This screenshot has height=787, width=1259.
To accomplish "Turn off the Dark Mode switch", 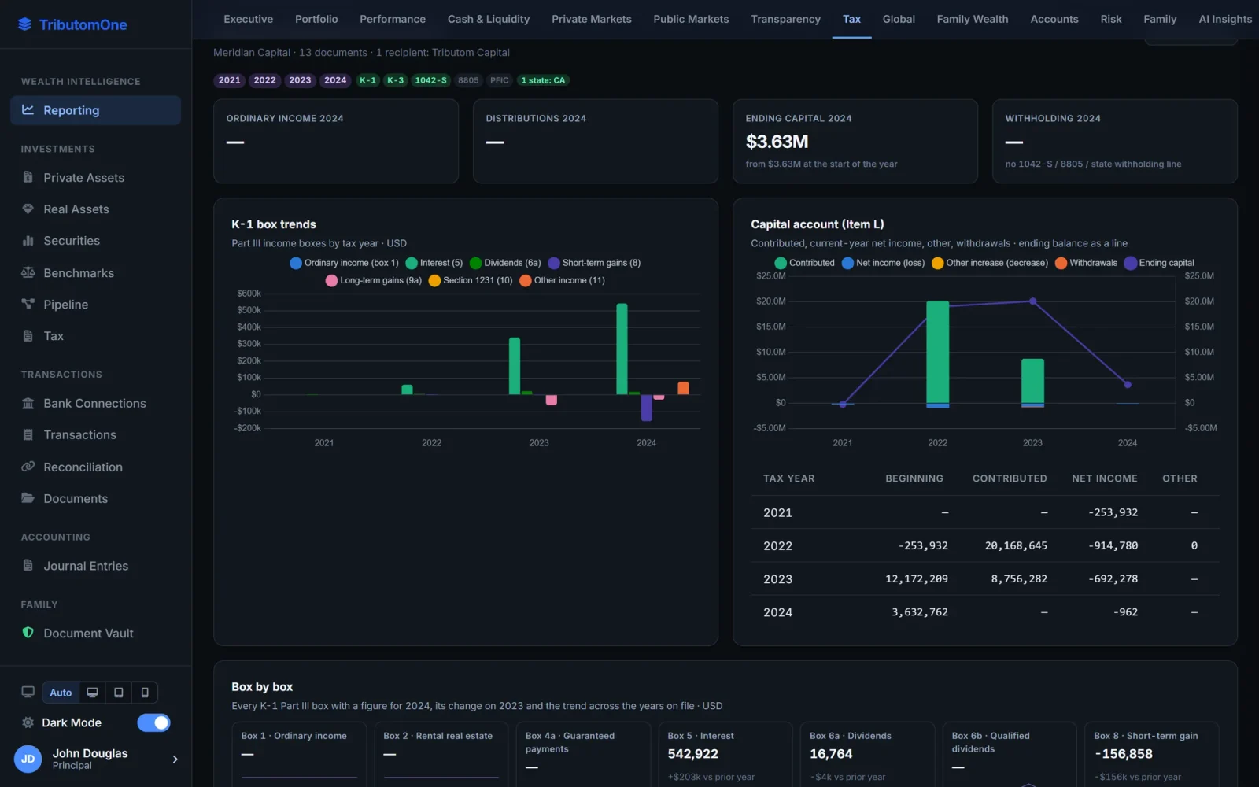I will (x=153, y=722).
